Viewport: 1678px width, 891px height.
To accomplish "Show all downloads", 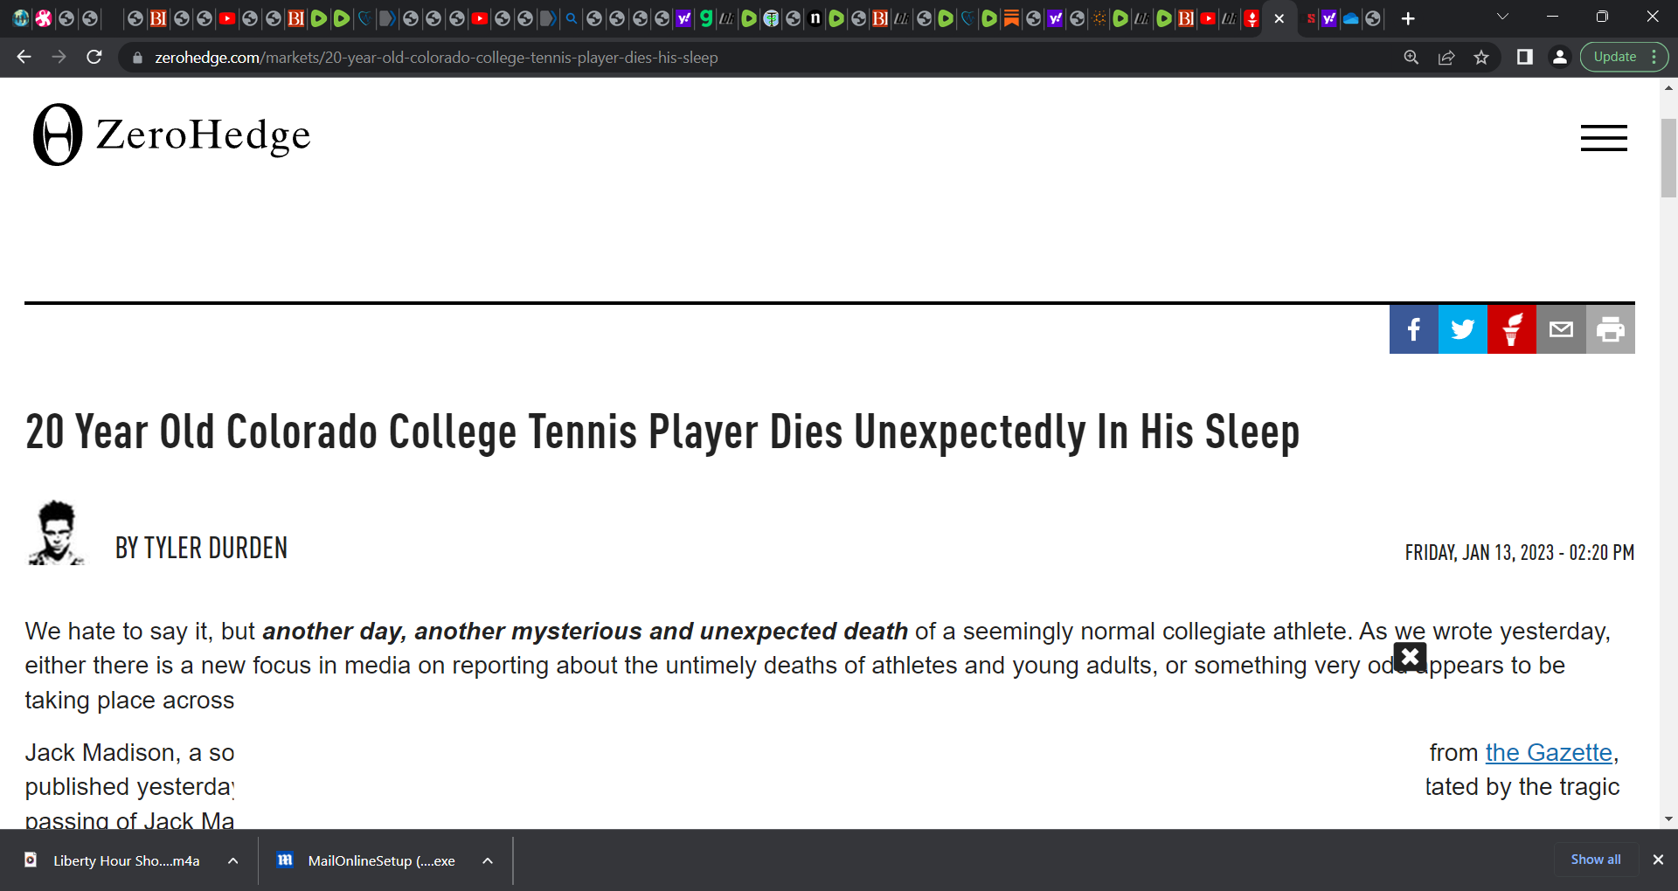I will 1596,860.
